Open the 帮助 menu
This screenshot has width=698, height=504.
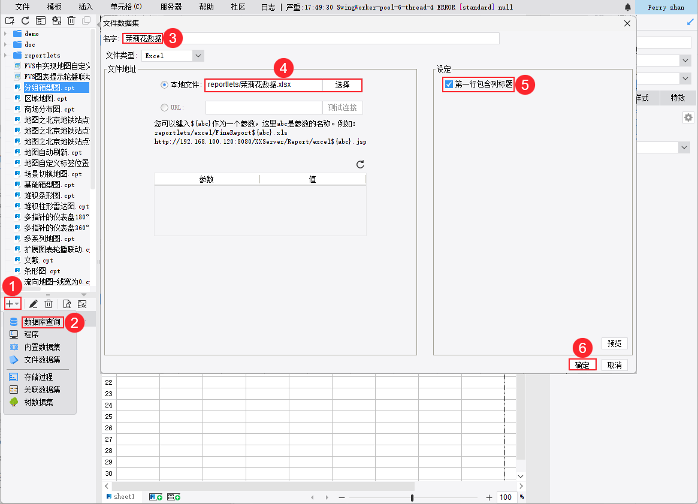click(x=207, y=7)
